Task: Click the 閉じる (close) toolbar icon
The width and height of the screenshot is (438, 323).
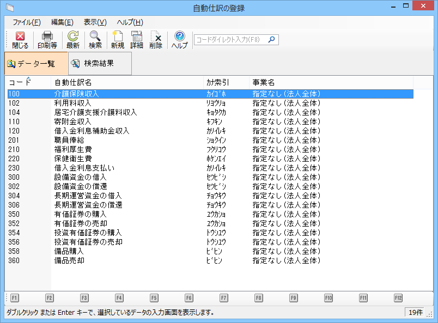Action: [20, 40]
